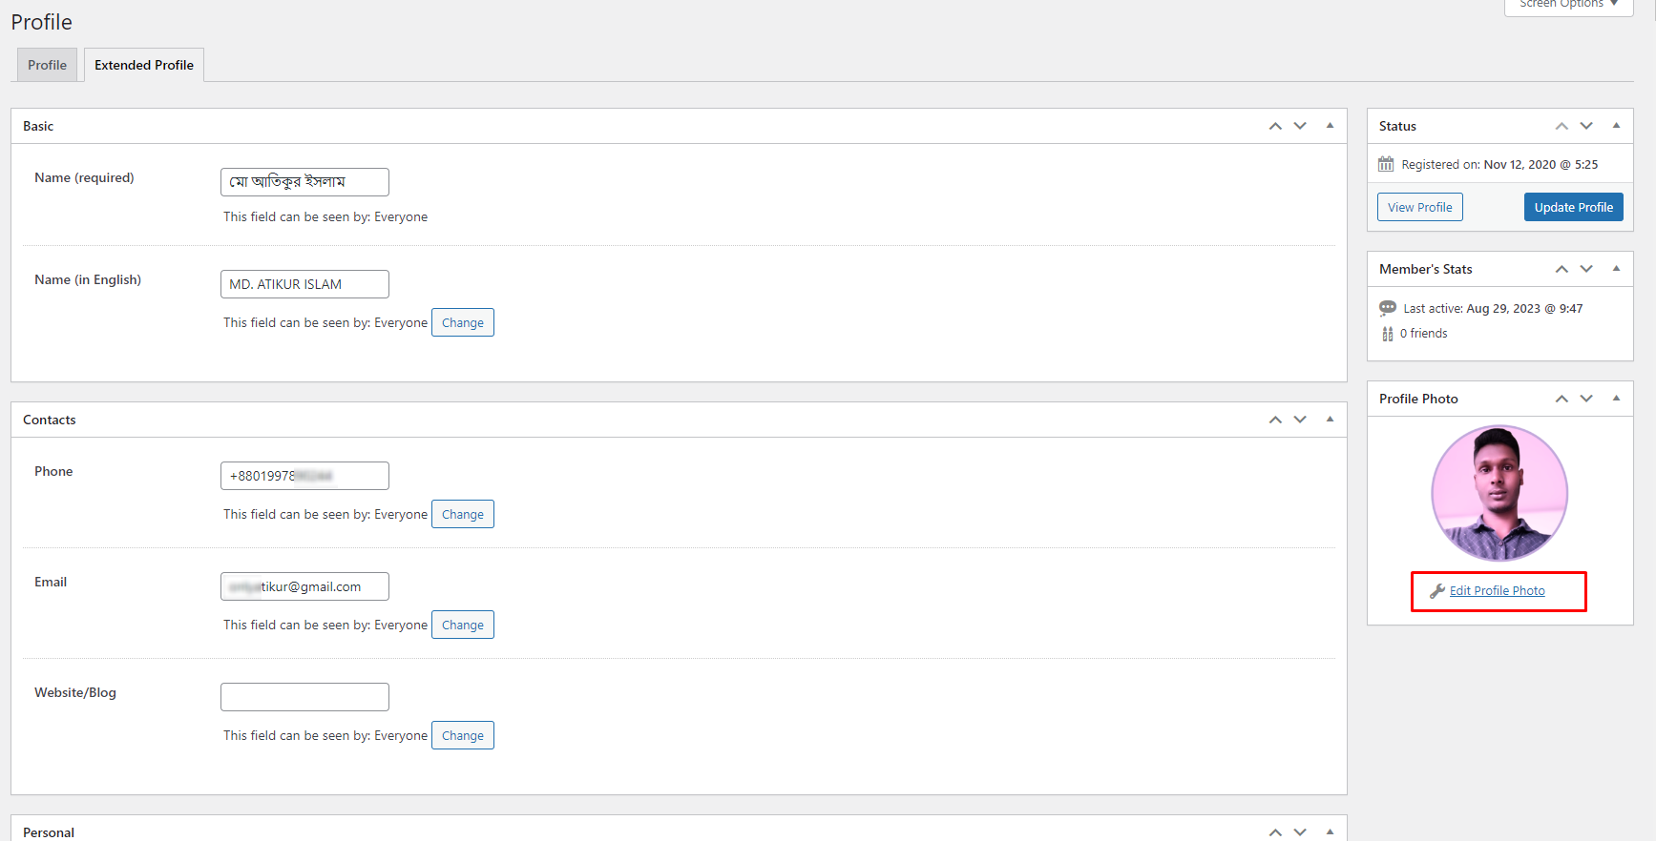Move Profile Photo panel down

1586,399
